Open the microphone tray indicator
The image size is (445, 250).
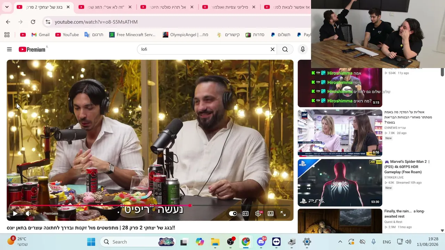(373, 242)
